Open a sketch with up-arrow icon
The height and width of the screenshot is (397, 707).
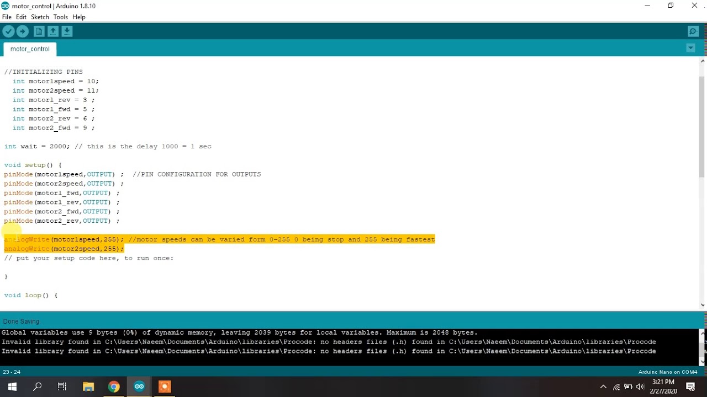53,31
